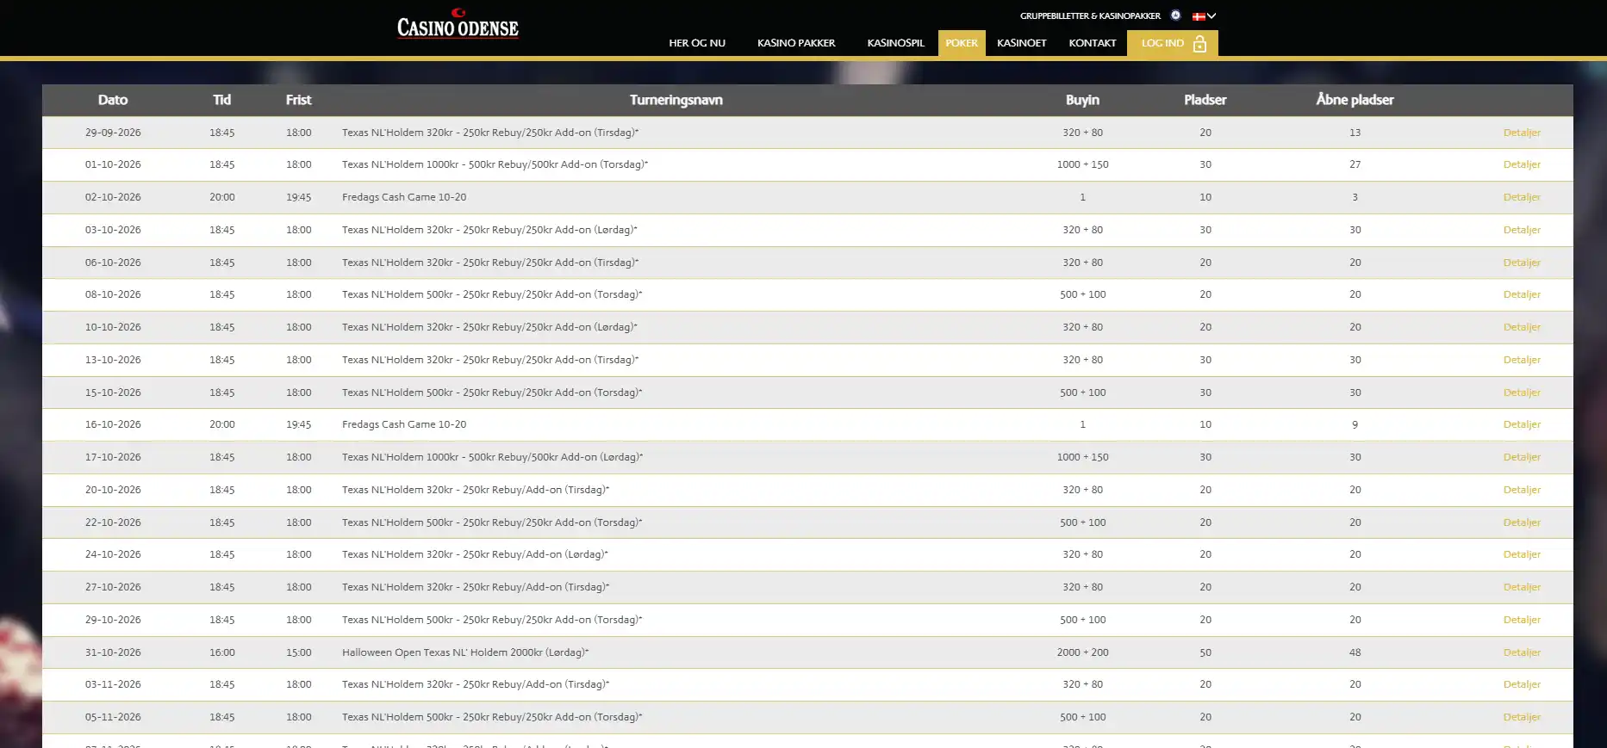Open the Gruppebilletter & Kasinopakker link
The width and height of the screenshot is (1607, 748).
(1090, 15)
